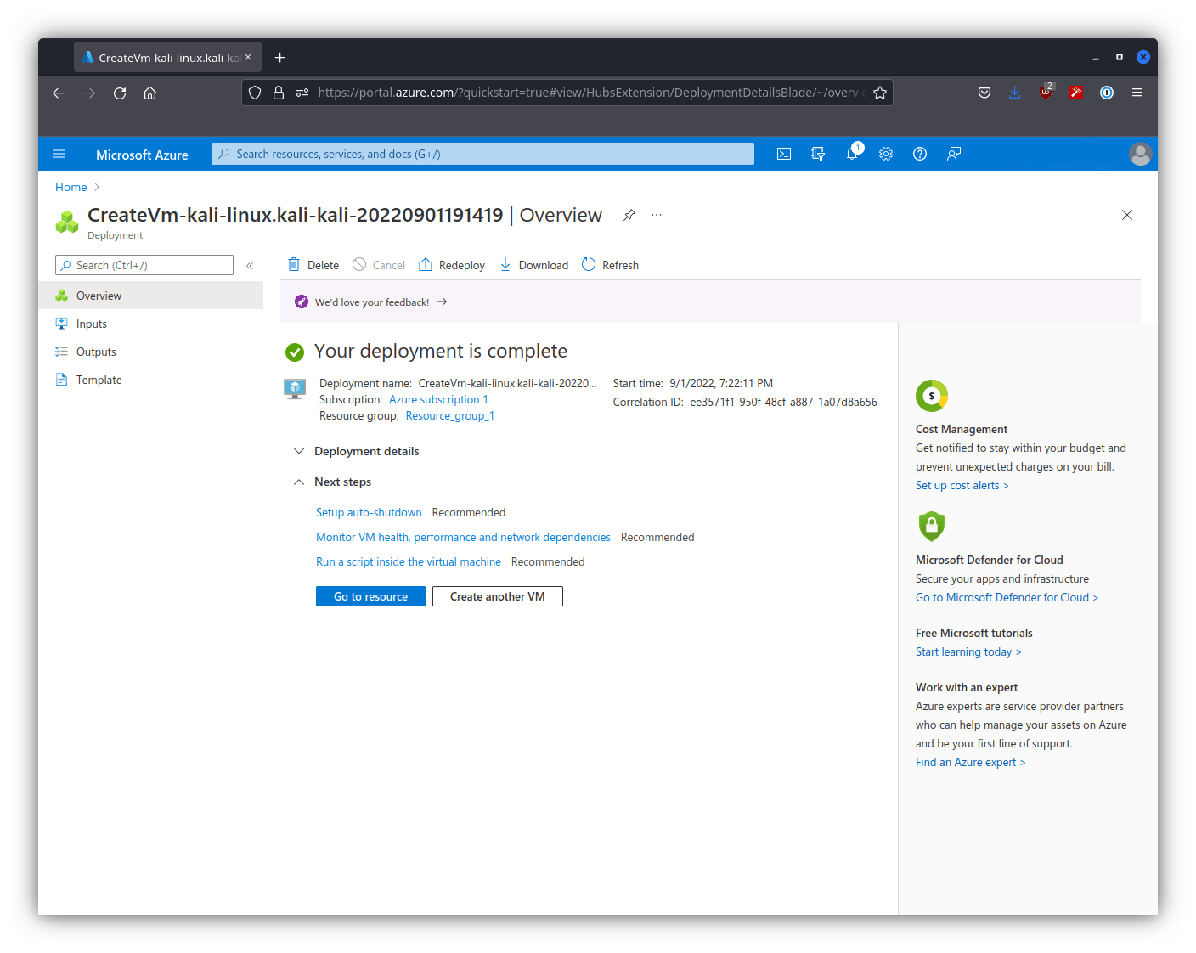Select Inputs in the sidebar menu

pos(91,324)
